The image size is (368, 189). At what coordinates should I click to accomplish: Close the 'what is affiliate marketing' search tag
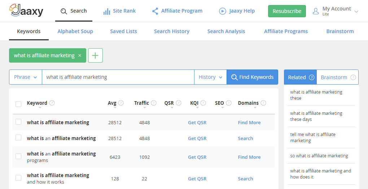tap(80, 55)
